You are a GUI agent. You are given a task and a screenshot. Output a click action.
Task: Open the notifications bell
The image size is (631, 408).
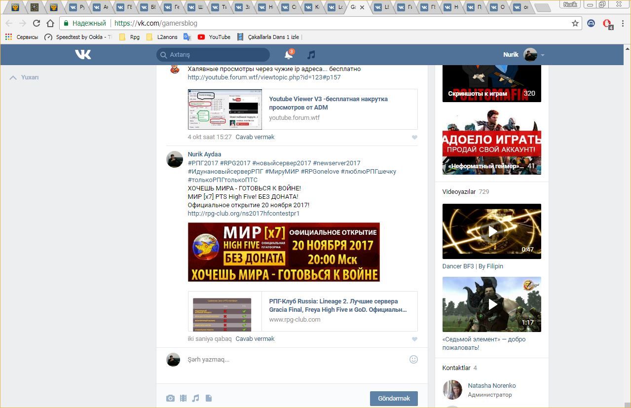pyautogui.click(x=289, y=55)
